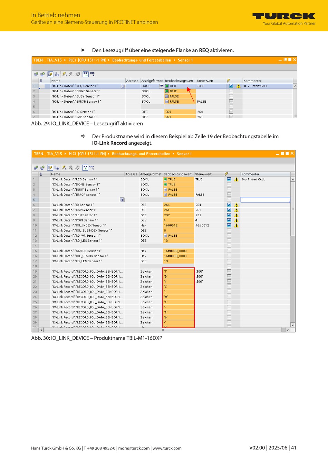The height and width of the screenshot is (464, 328).
Task: Click horizontal scrollbar thumb of lower table
Action: [163, 330]
